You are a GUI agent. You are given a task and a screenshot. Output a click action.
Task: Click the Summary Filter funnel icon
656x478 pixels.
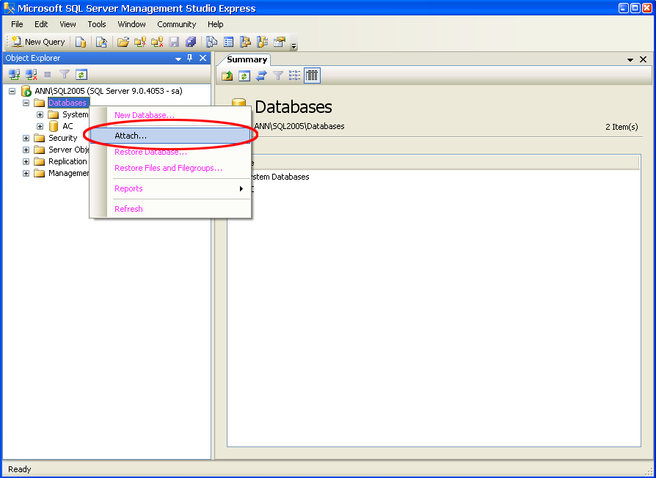tap(278, 76)
